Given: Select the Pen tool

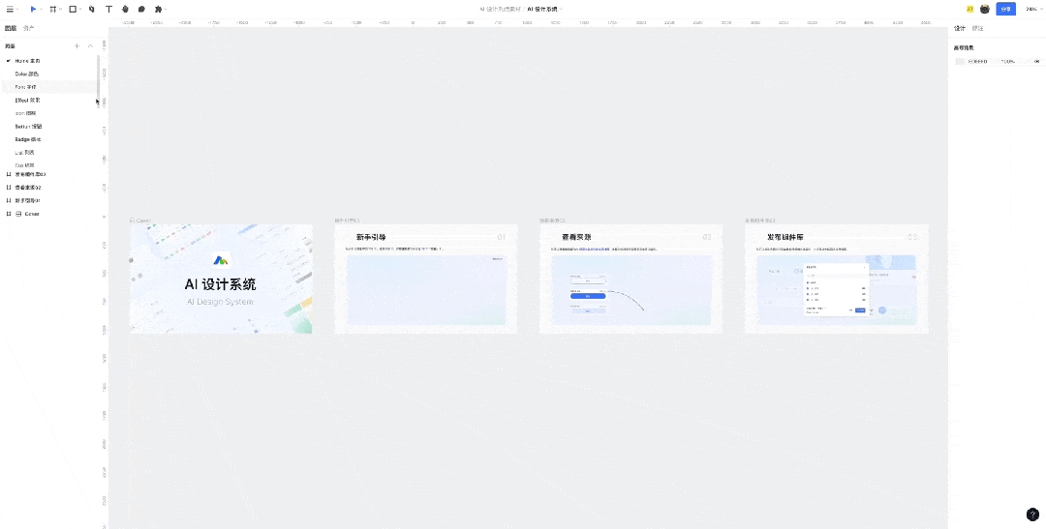Looking at the screenshot, I should pyautogui.click(x=92, y=9).
